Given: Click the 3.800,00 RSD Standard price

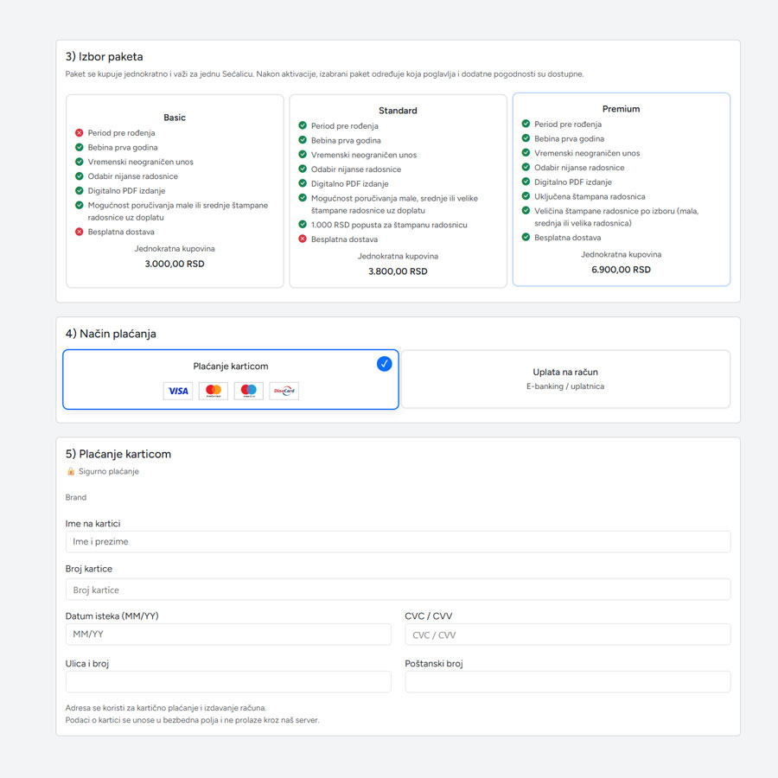Looking at the screenshot, I should (x=398, y=271).
